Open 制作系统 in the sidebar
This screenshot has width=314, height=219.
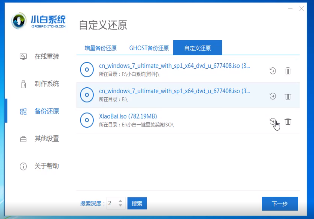click(x=46, y=84)
